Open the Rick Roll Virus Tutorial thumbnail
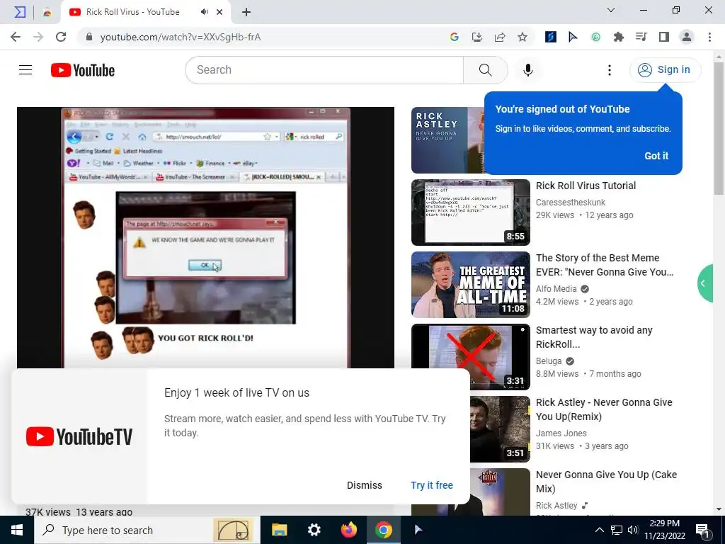This screenshot has width=725, height=544. (x=471, y=212)
